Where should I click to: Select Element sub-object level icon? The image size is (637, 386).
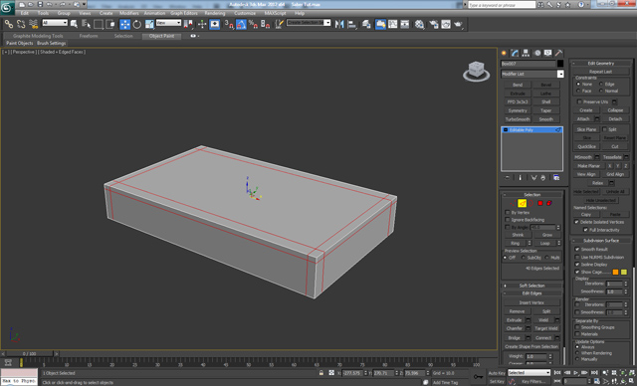pyautogui.click(x=549, y=203)
